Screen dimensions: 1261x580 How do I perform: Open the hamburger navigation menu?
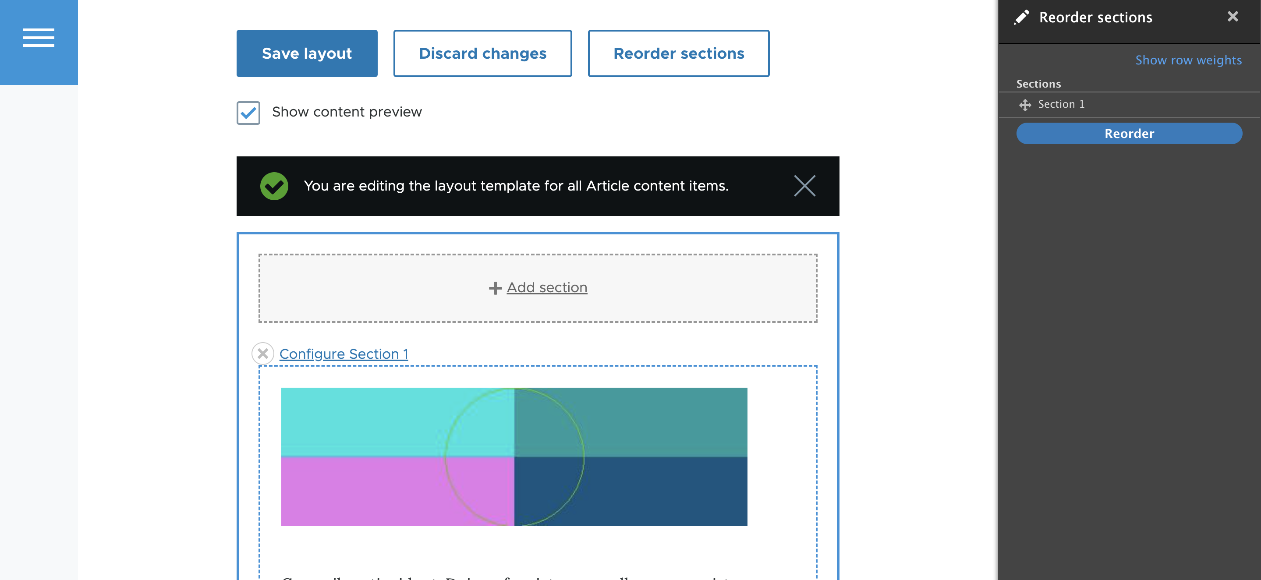38,37
